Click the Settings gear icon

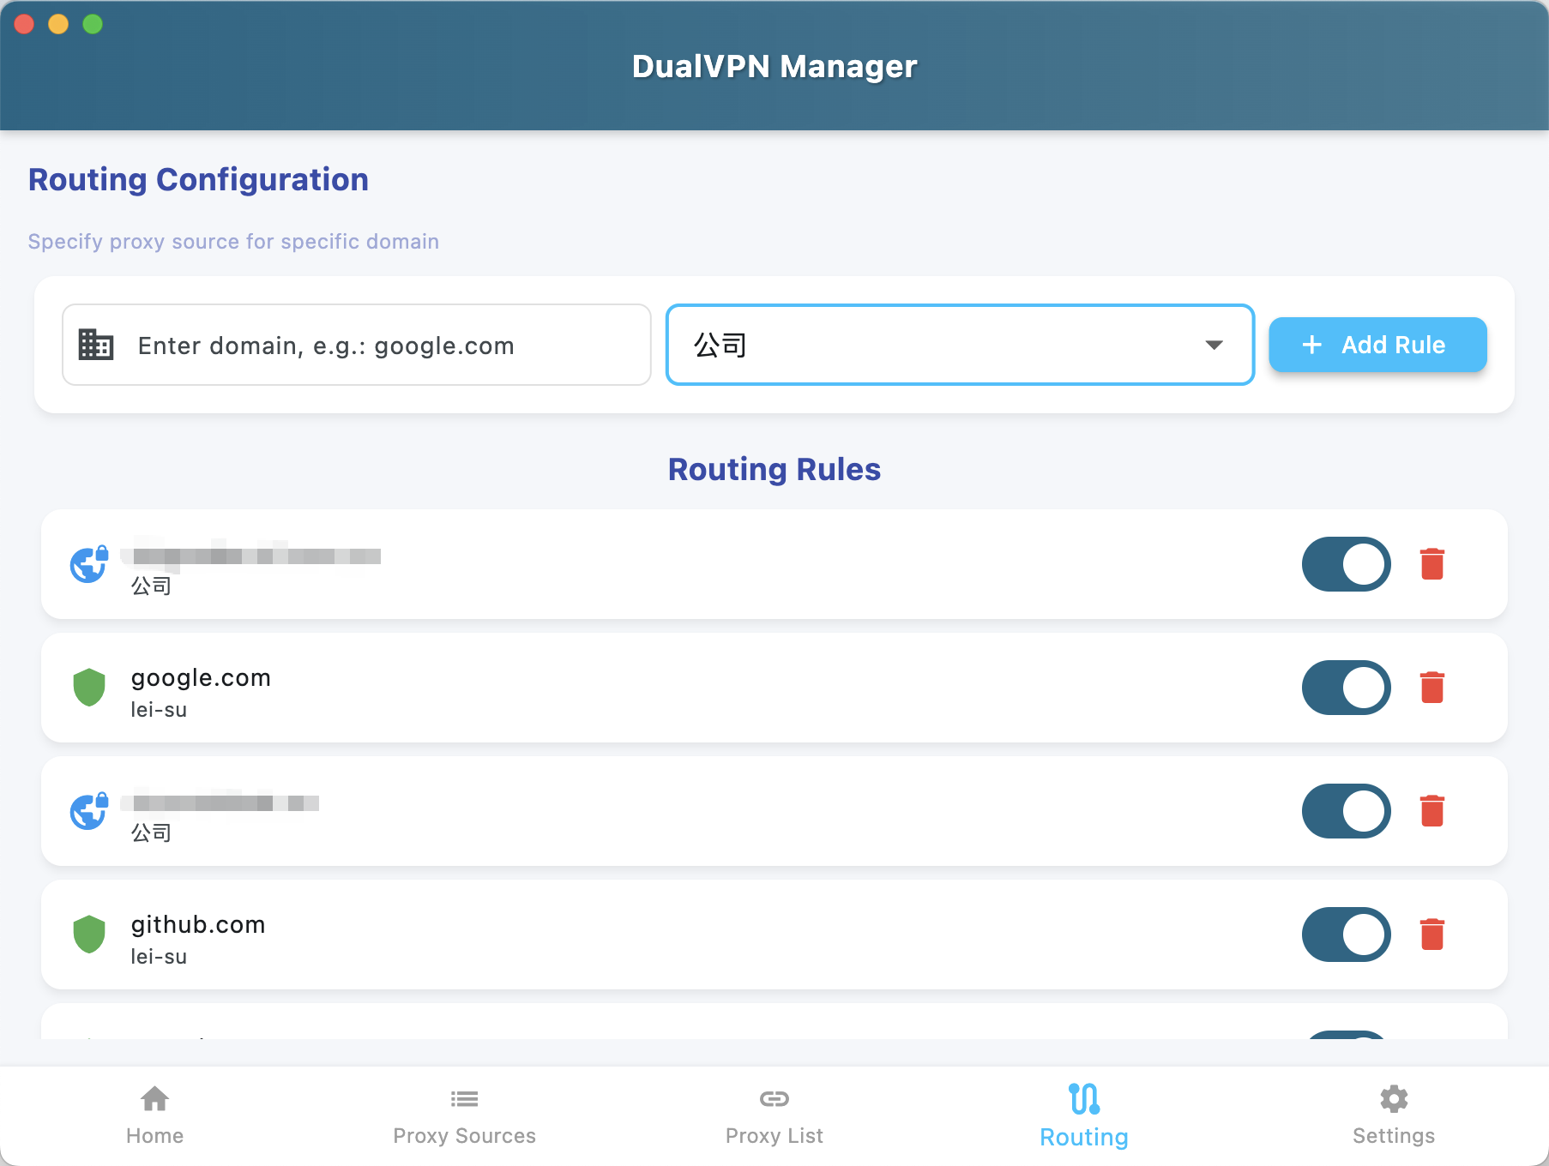pos(1393,1098)
